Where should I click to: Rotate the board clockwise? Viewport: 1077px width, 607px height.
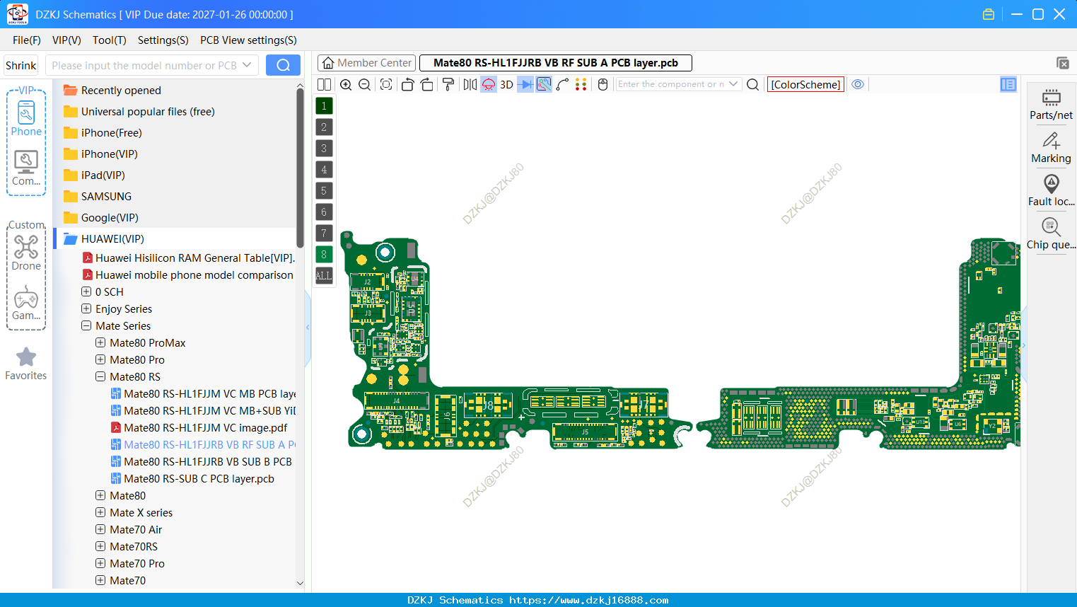[427, 84]
